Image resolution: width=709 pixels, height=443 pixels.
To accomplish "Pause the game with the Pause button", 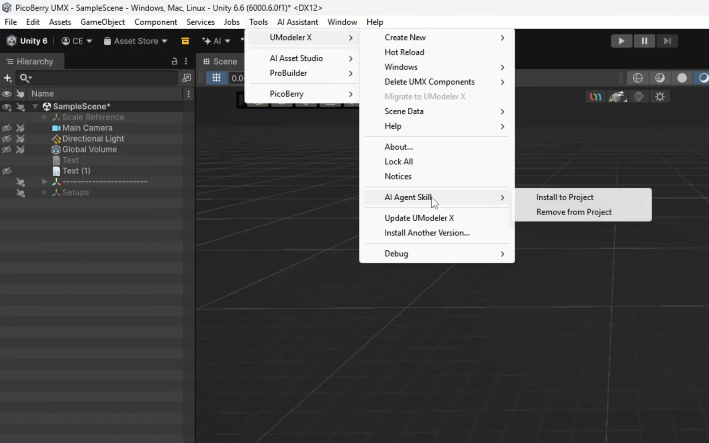I will click(x=644, y=41).
